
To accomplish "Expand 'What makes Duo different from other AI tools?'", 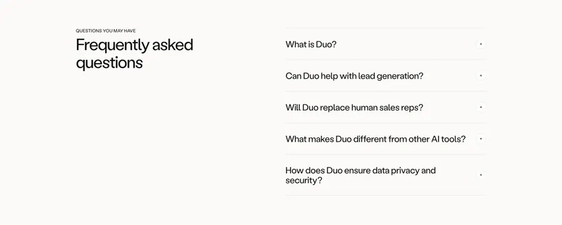I will pyautogui.click(x=386, y=139).
